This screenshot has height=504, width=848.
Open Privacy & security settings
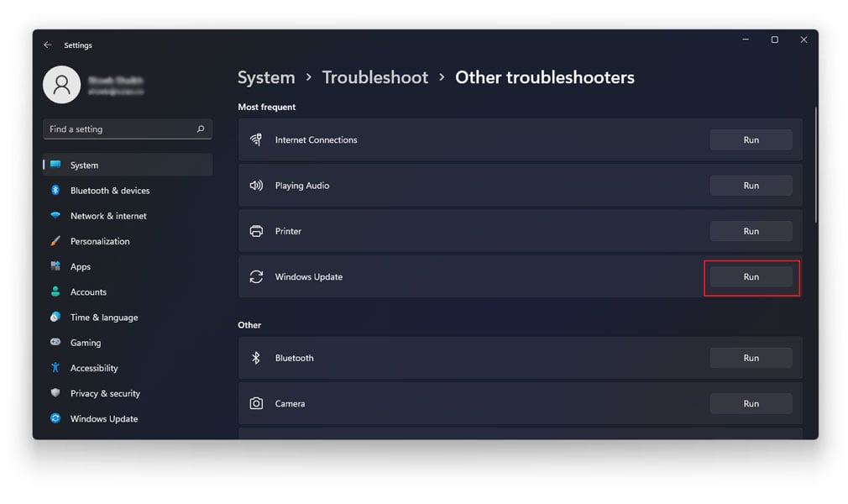click(x=128, y=394)
